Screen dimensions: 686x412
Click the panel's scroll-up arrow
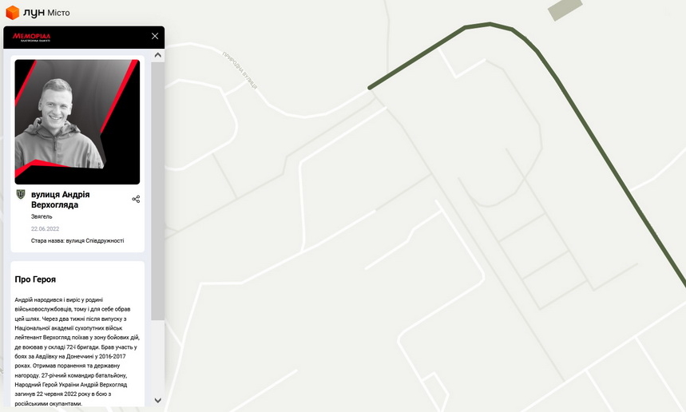[x=158, y=55]
